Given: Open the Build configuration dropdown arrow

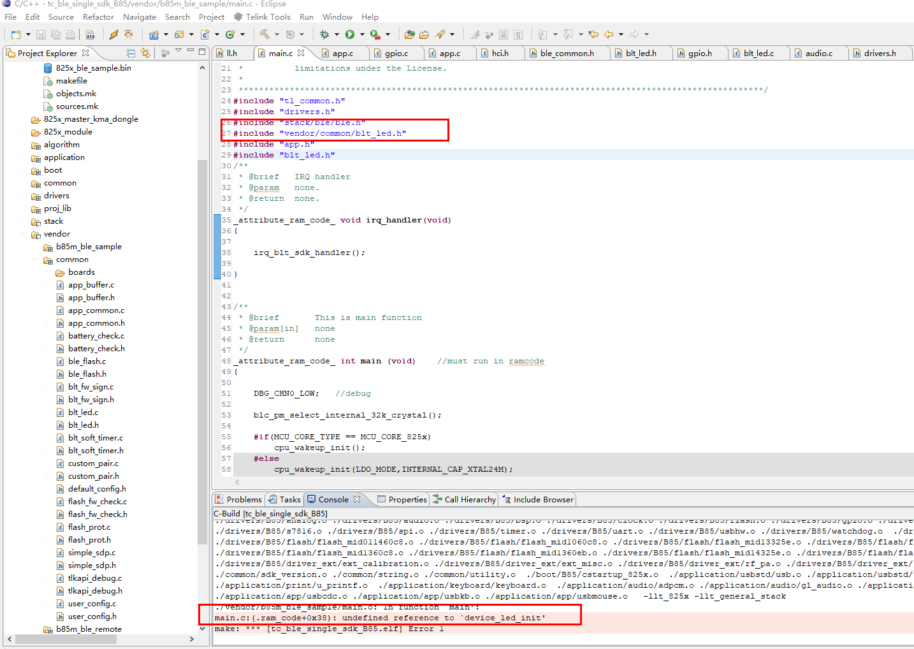Looking at the screenshot, I should tap(277, 34).
